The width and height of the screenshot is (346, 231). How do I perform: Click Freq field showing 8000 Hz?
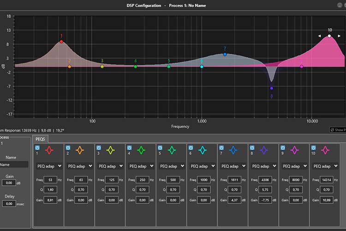click(x=296, y=180)
